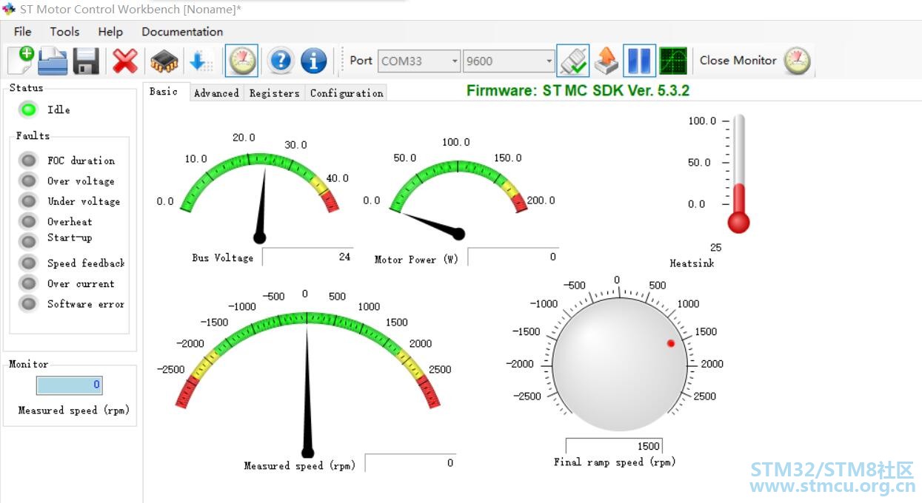Viewport: 922px width, 503px height.
Task: Open the green plotter scope icon
Action: [x=673, y=61]
